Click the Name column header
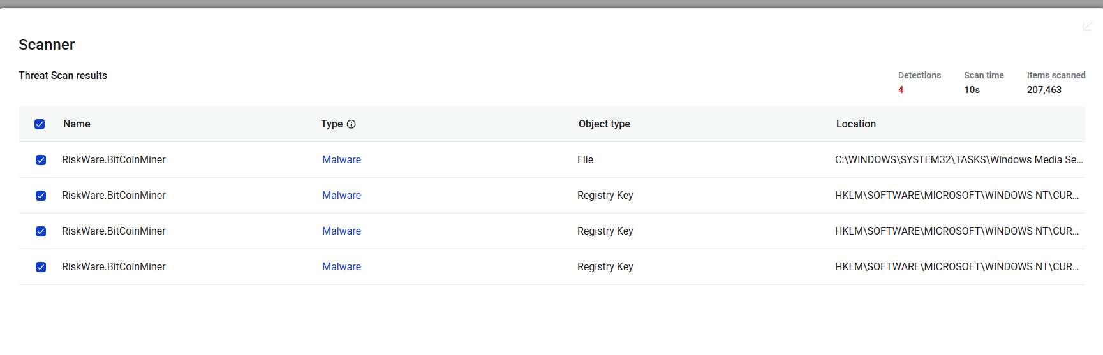 [x=77, y=124]
